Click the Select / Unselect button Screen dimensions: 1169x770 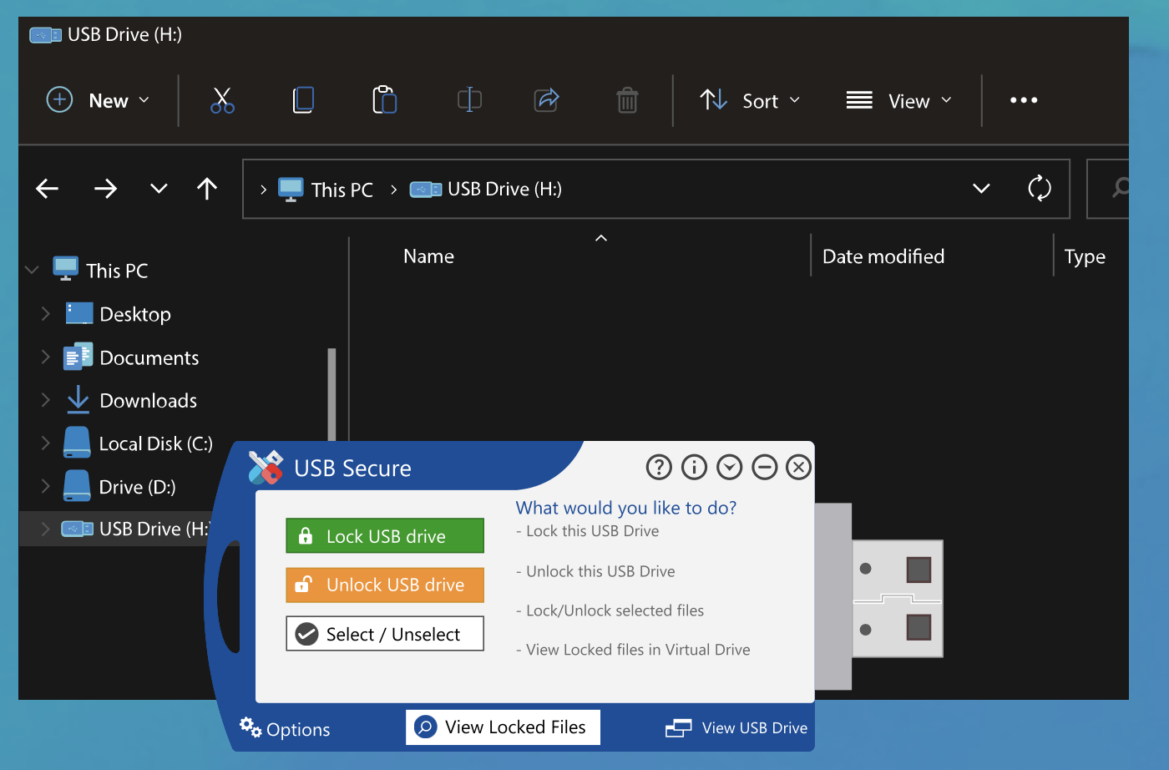point(385,634)
